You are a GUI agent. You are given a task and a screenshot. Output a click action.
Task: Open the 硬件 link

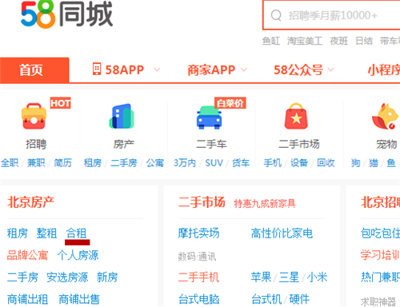pyautogui.click(x=299, y=299)
